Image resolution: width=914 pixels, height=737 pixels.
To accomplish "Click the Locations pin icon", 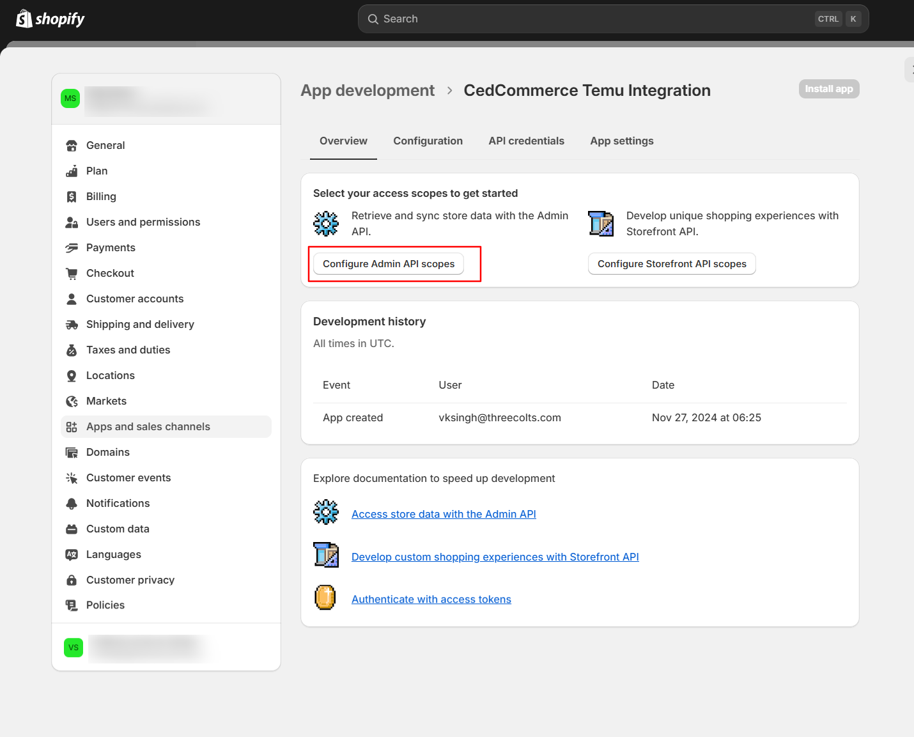I will 72,376.
